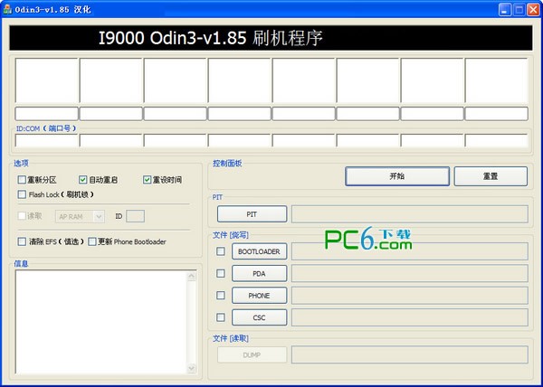This screenshot has height=387, width=543.
Task: Click the DUMP button
Action: (x=252, y=354)
